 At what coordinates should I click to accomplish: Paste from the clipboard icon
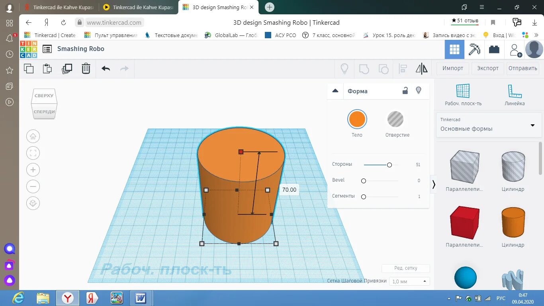pos(47,69)
